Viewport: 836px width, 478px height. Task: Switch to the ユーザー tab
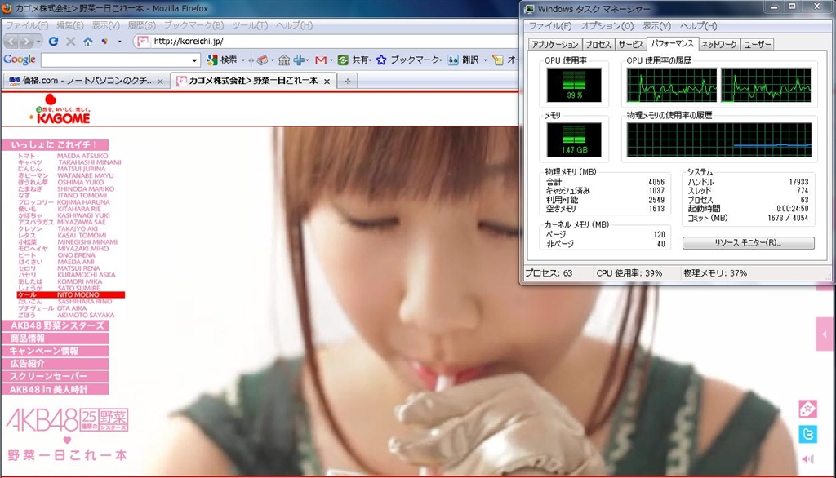click(x=757, y=45)
